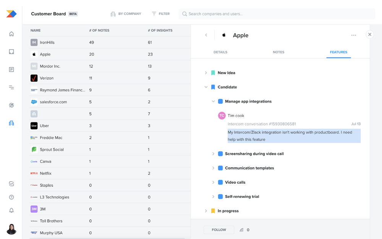The image size is (382, 239).
Task: Click the Jul 13 note date
Action: 356,124
